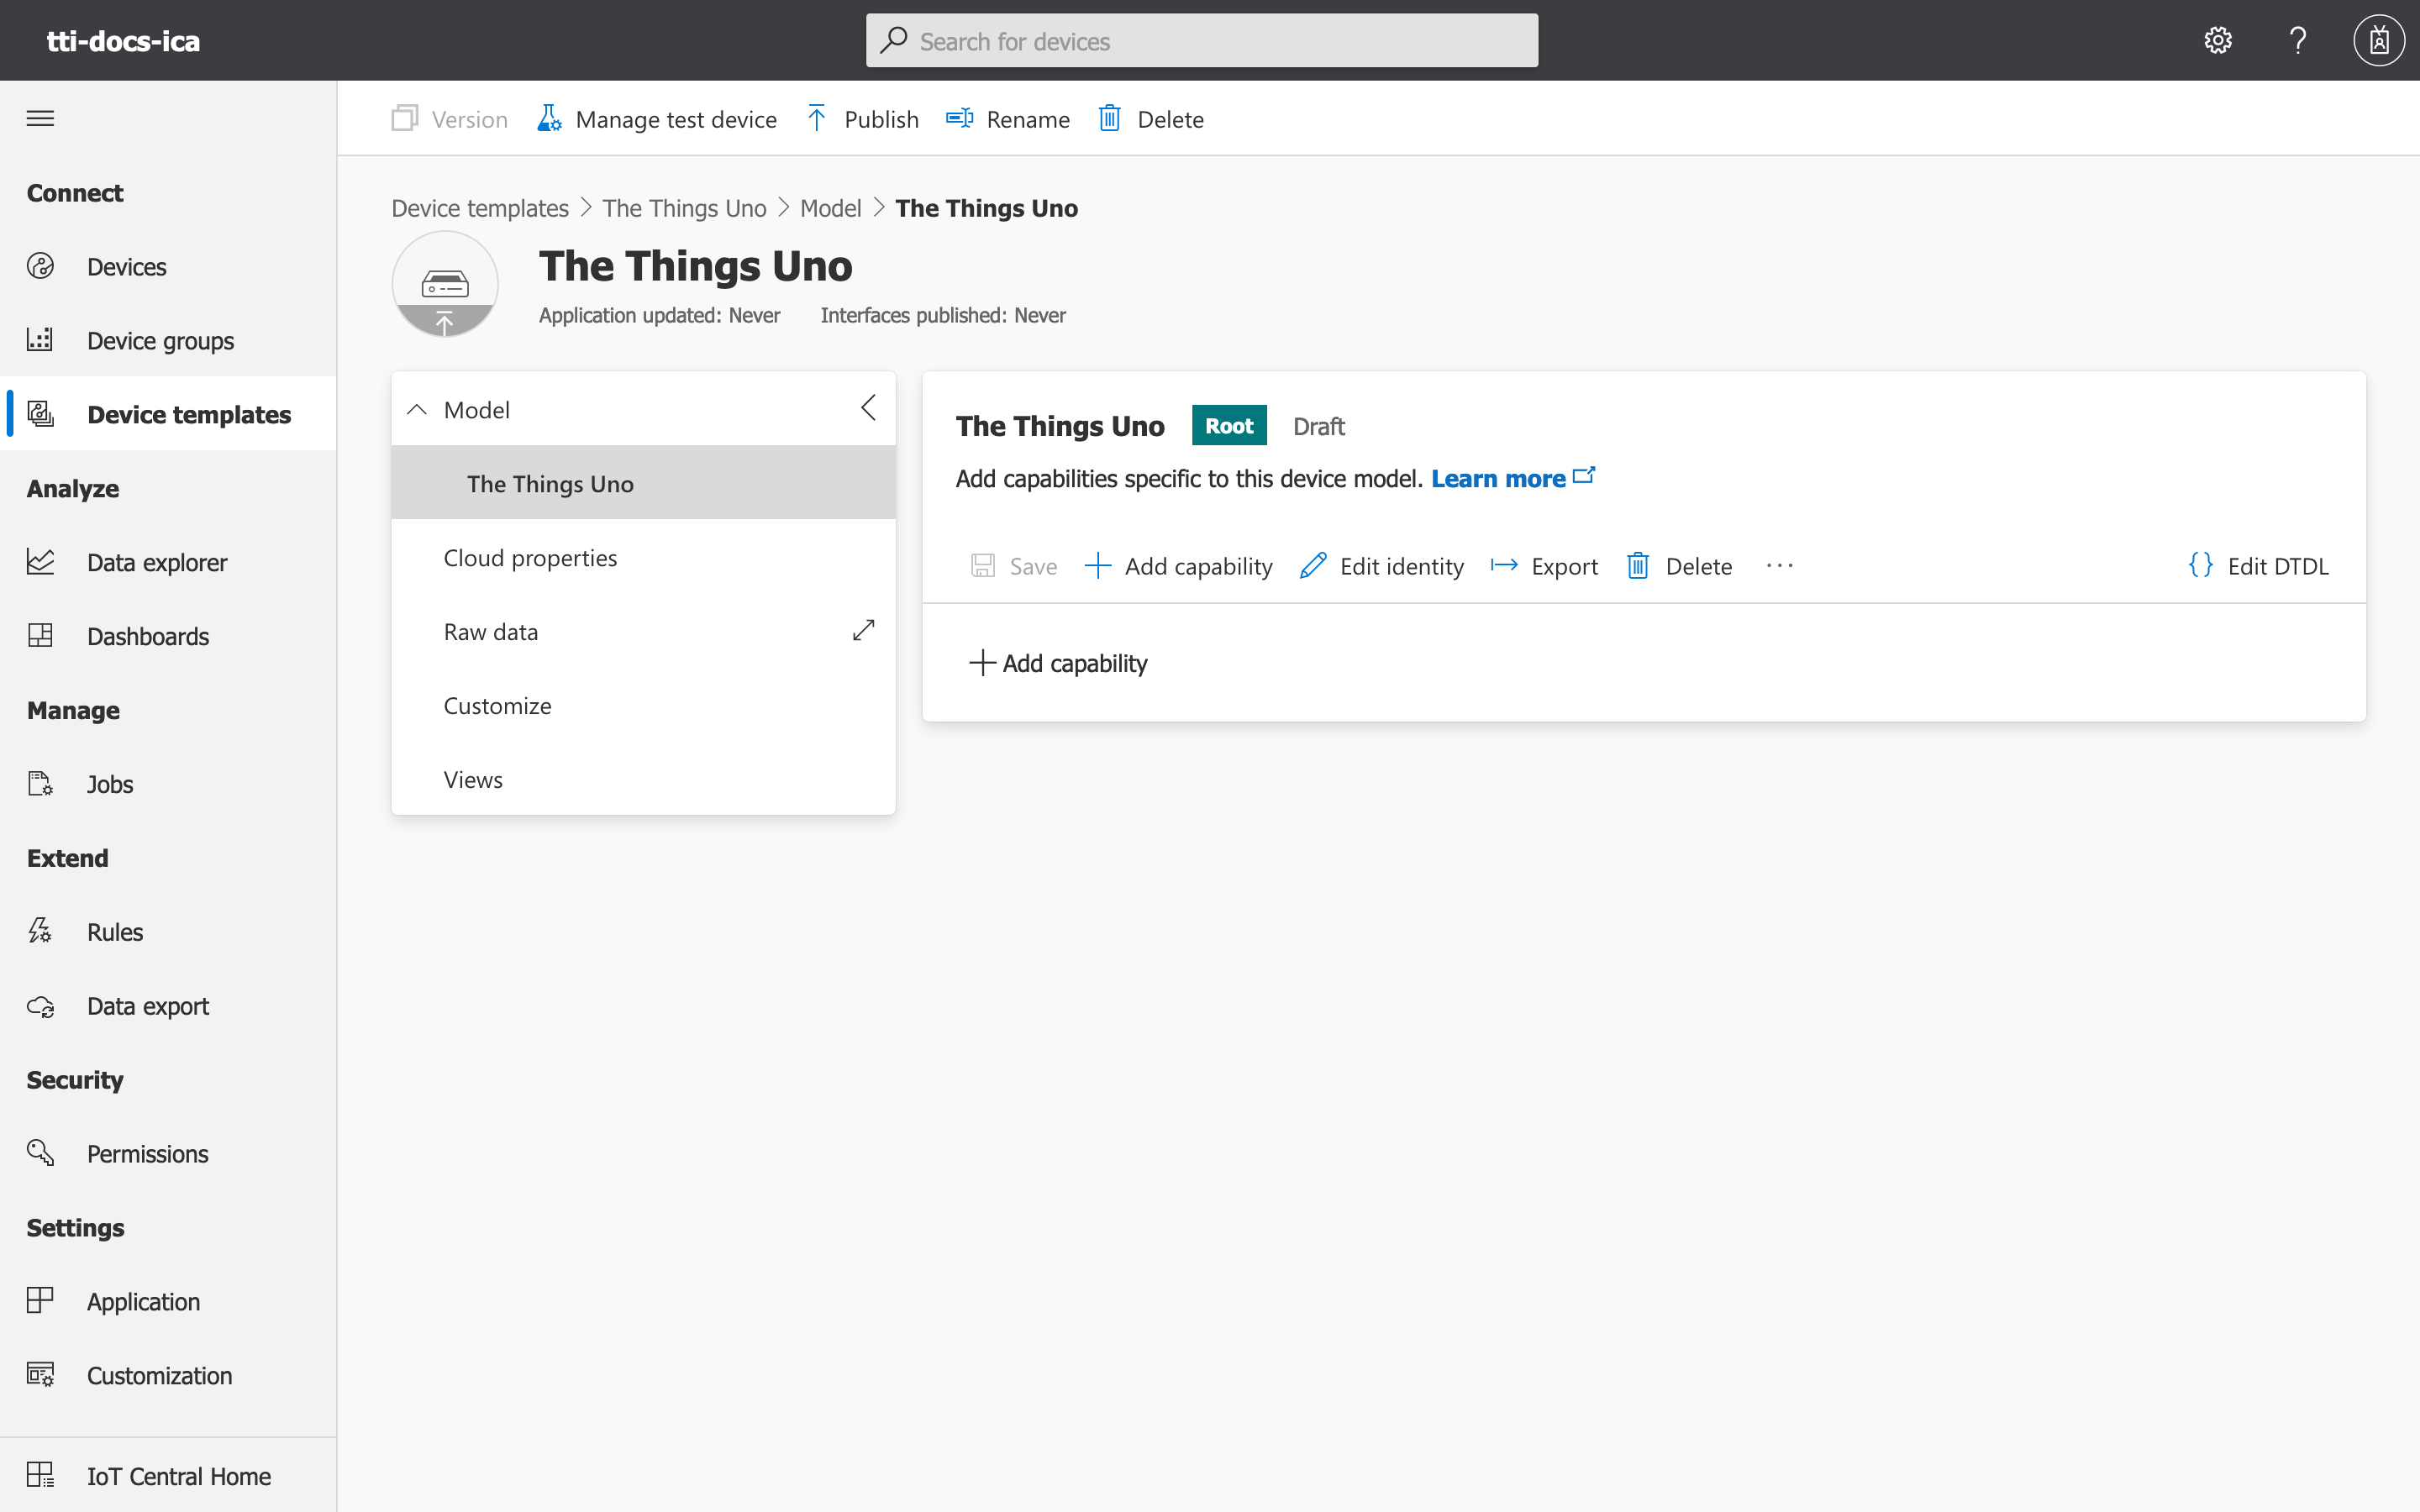Viewport: 2420px width, 1512px height.
Task: Click the Data explorer chart icon
Action: (40, 562)
